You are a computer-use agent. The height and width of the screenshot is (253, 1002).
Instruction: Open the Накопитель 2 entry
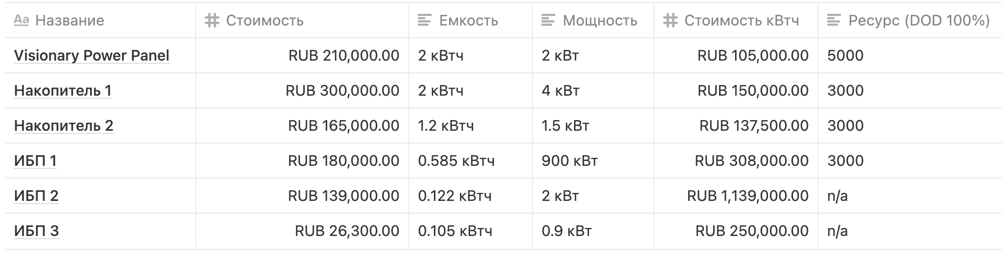pyautogui.click(x=64, y=125)
